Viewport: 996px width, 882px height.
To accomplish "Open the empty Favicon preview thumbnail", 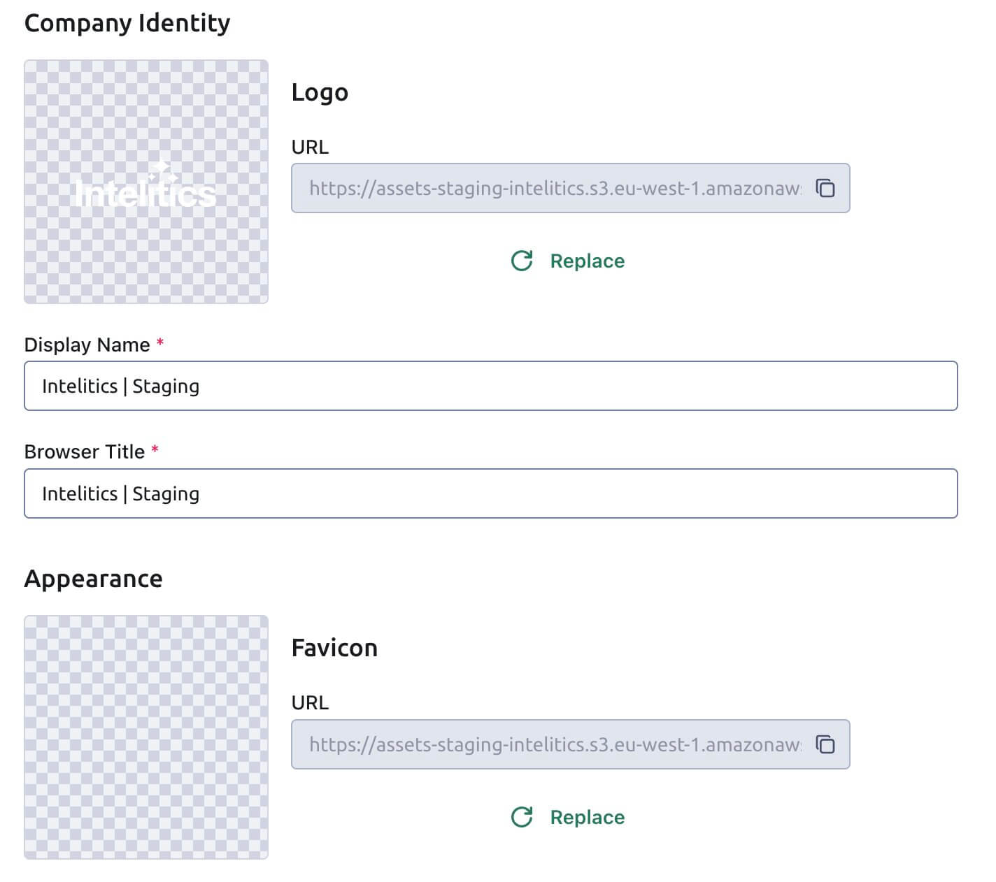I will 146,737.
